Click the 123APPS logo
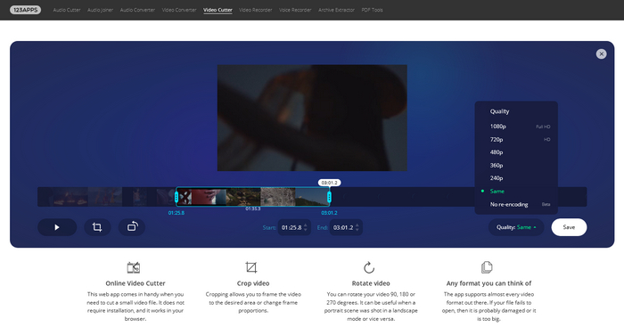The width and height of the screenshot is (624, 327). coord(25,10)
